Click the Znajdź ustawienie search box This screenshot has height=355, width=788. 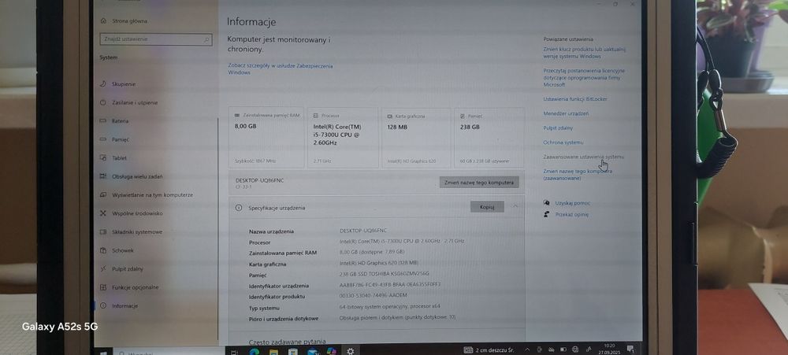156,39
